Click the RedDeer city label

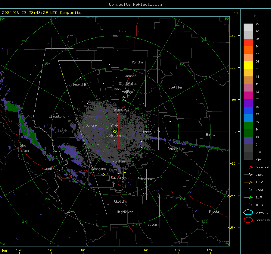coord(128,92)
